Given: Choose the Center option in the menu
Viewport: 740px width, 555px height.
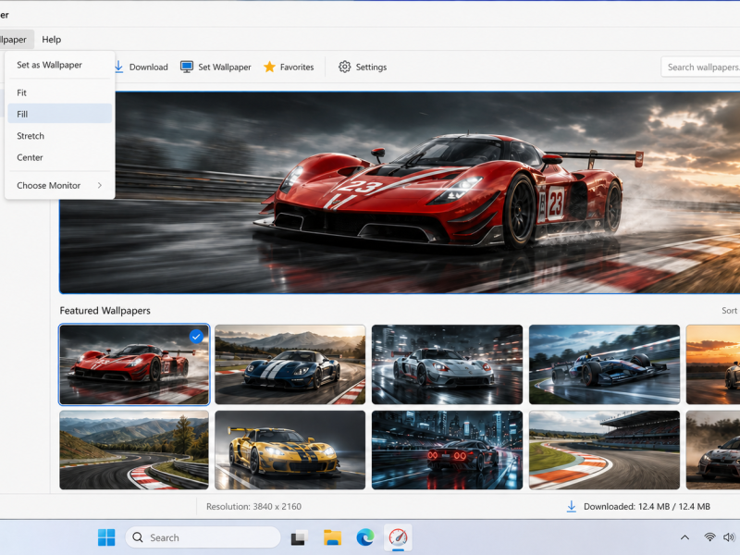Looking at the screenshot, I should pyautogui.click(x=60, y=157).
